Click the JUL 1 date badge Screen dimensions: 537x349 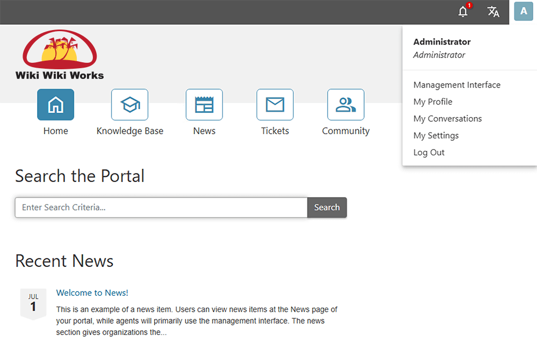click(x=33, y=303)
